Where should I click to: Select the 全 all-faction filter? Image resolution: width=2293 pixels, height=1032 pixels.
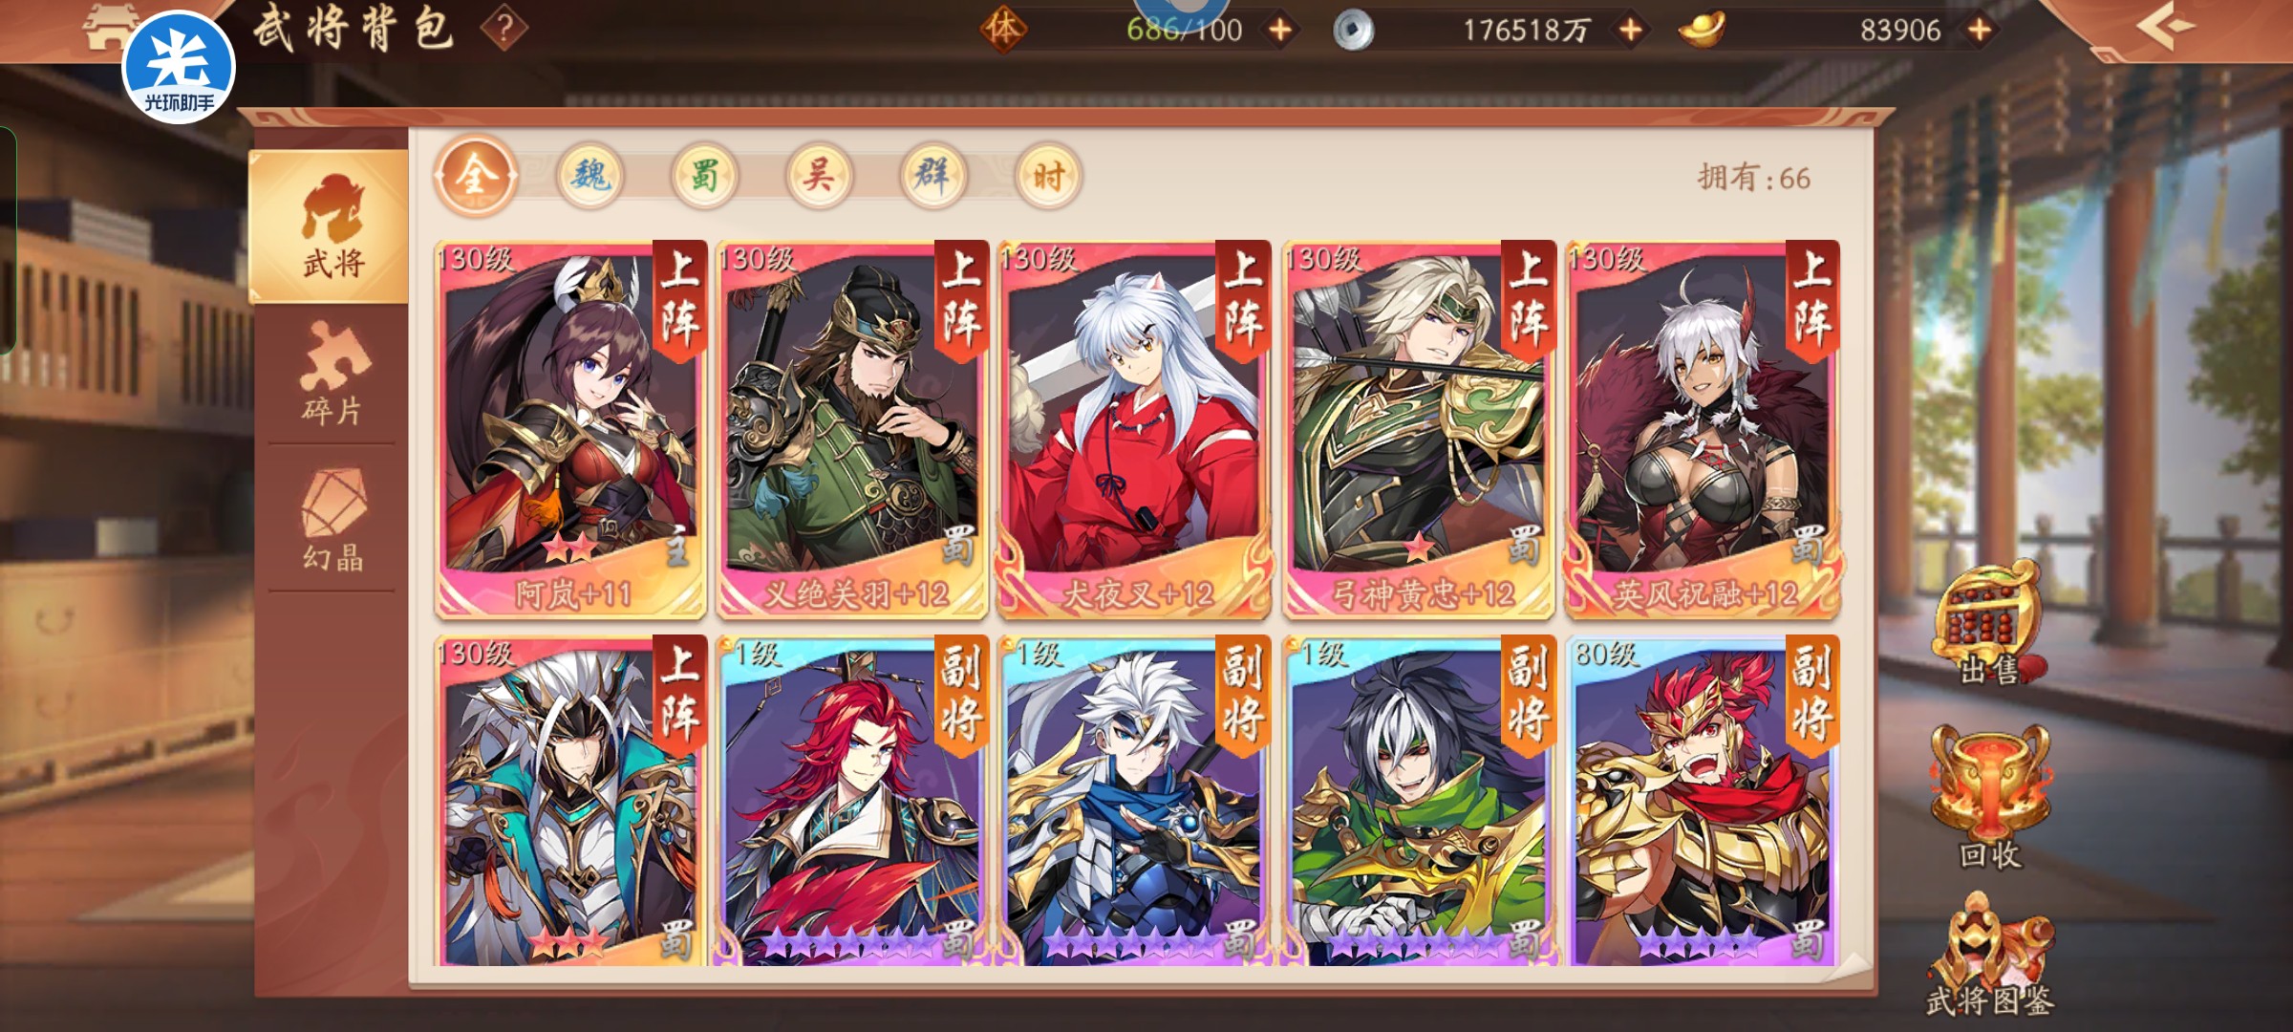point(476,176)
